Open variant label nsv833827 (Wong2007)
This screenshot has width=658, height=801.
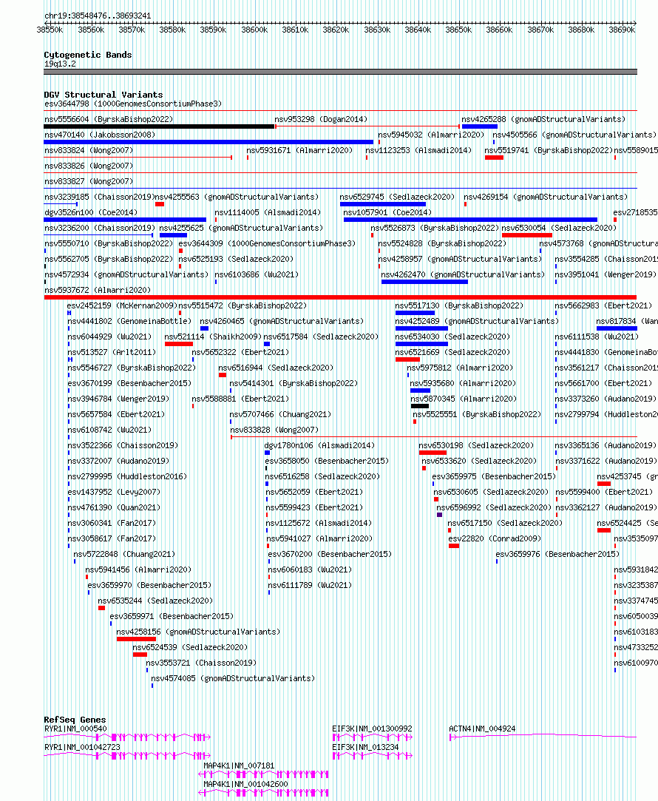tap(89, 181)
